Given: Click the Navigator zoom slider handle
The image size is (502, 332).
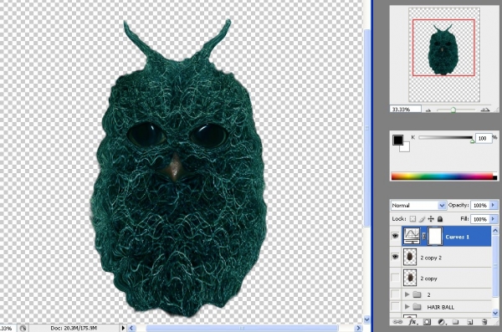Looking at the screenshot, I should click(453, 110).
